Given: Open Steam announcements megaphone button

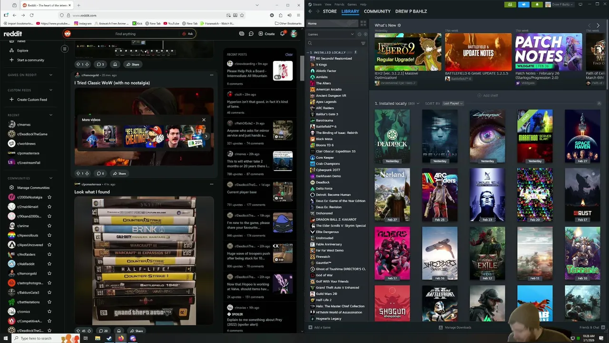Looking at the screenshot, I should tap(523, 4).
